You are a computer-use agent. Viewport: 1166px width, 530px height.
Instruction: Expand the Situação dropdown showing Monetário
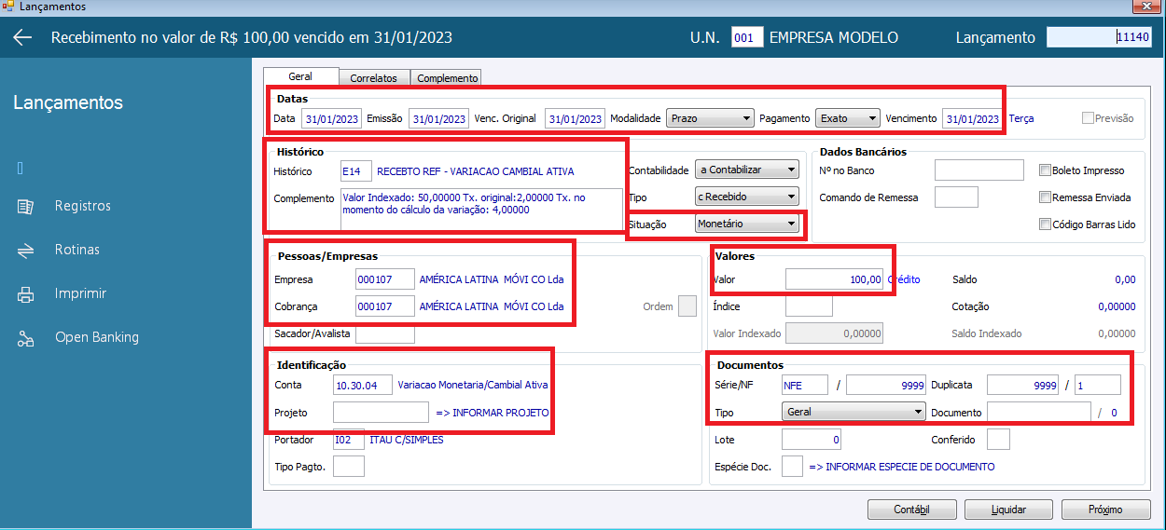pyautogui.click(x=747, y=224)
